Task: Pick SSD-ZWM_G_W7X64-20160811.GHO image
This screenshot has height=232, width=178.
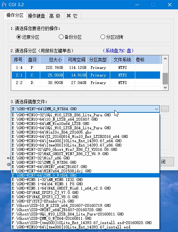Action: point(85,218)
